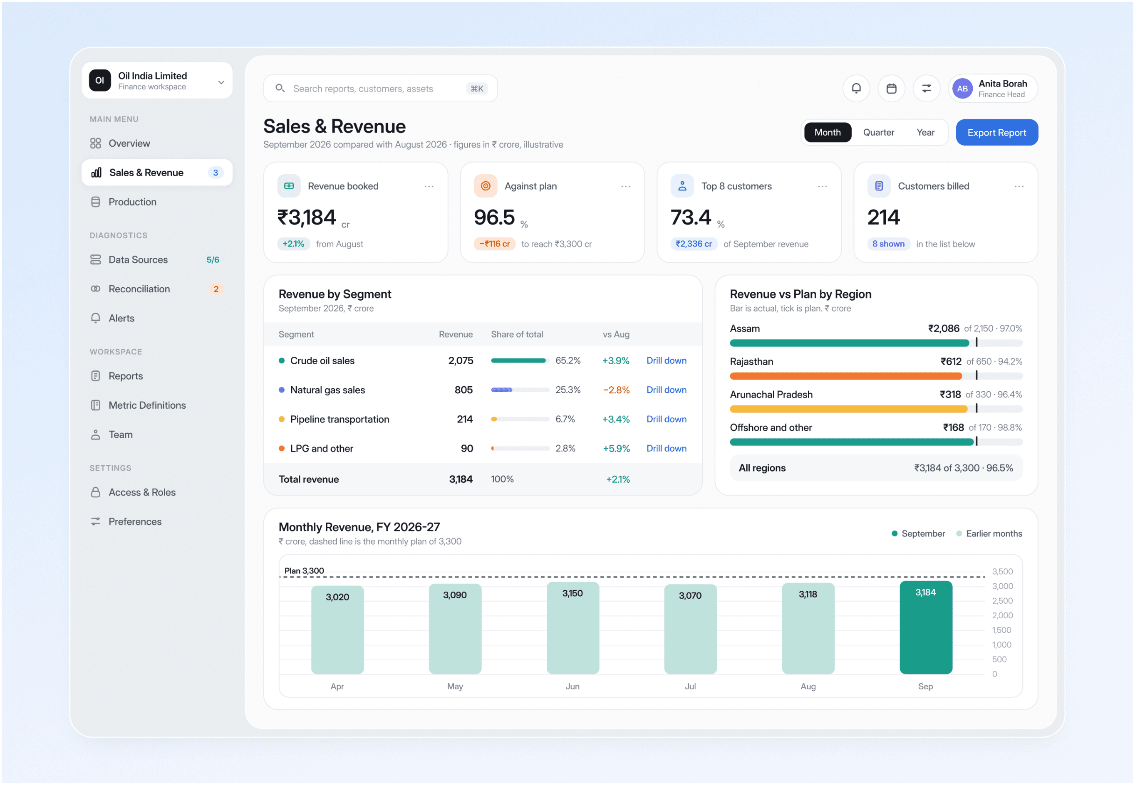Viewport: 1135px width, 785px height.
Task: Drill down into Natural gas sales
Action: click(667, 390)
